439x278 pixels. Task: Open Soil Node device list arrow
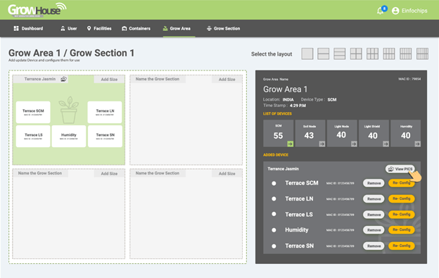tap(322, 144)
